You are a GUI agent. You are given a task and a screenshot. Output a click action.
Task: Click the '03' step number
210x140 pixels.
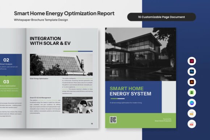(x=6, y=82)
